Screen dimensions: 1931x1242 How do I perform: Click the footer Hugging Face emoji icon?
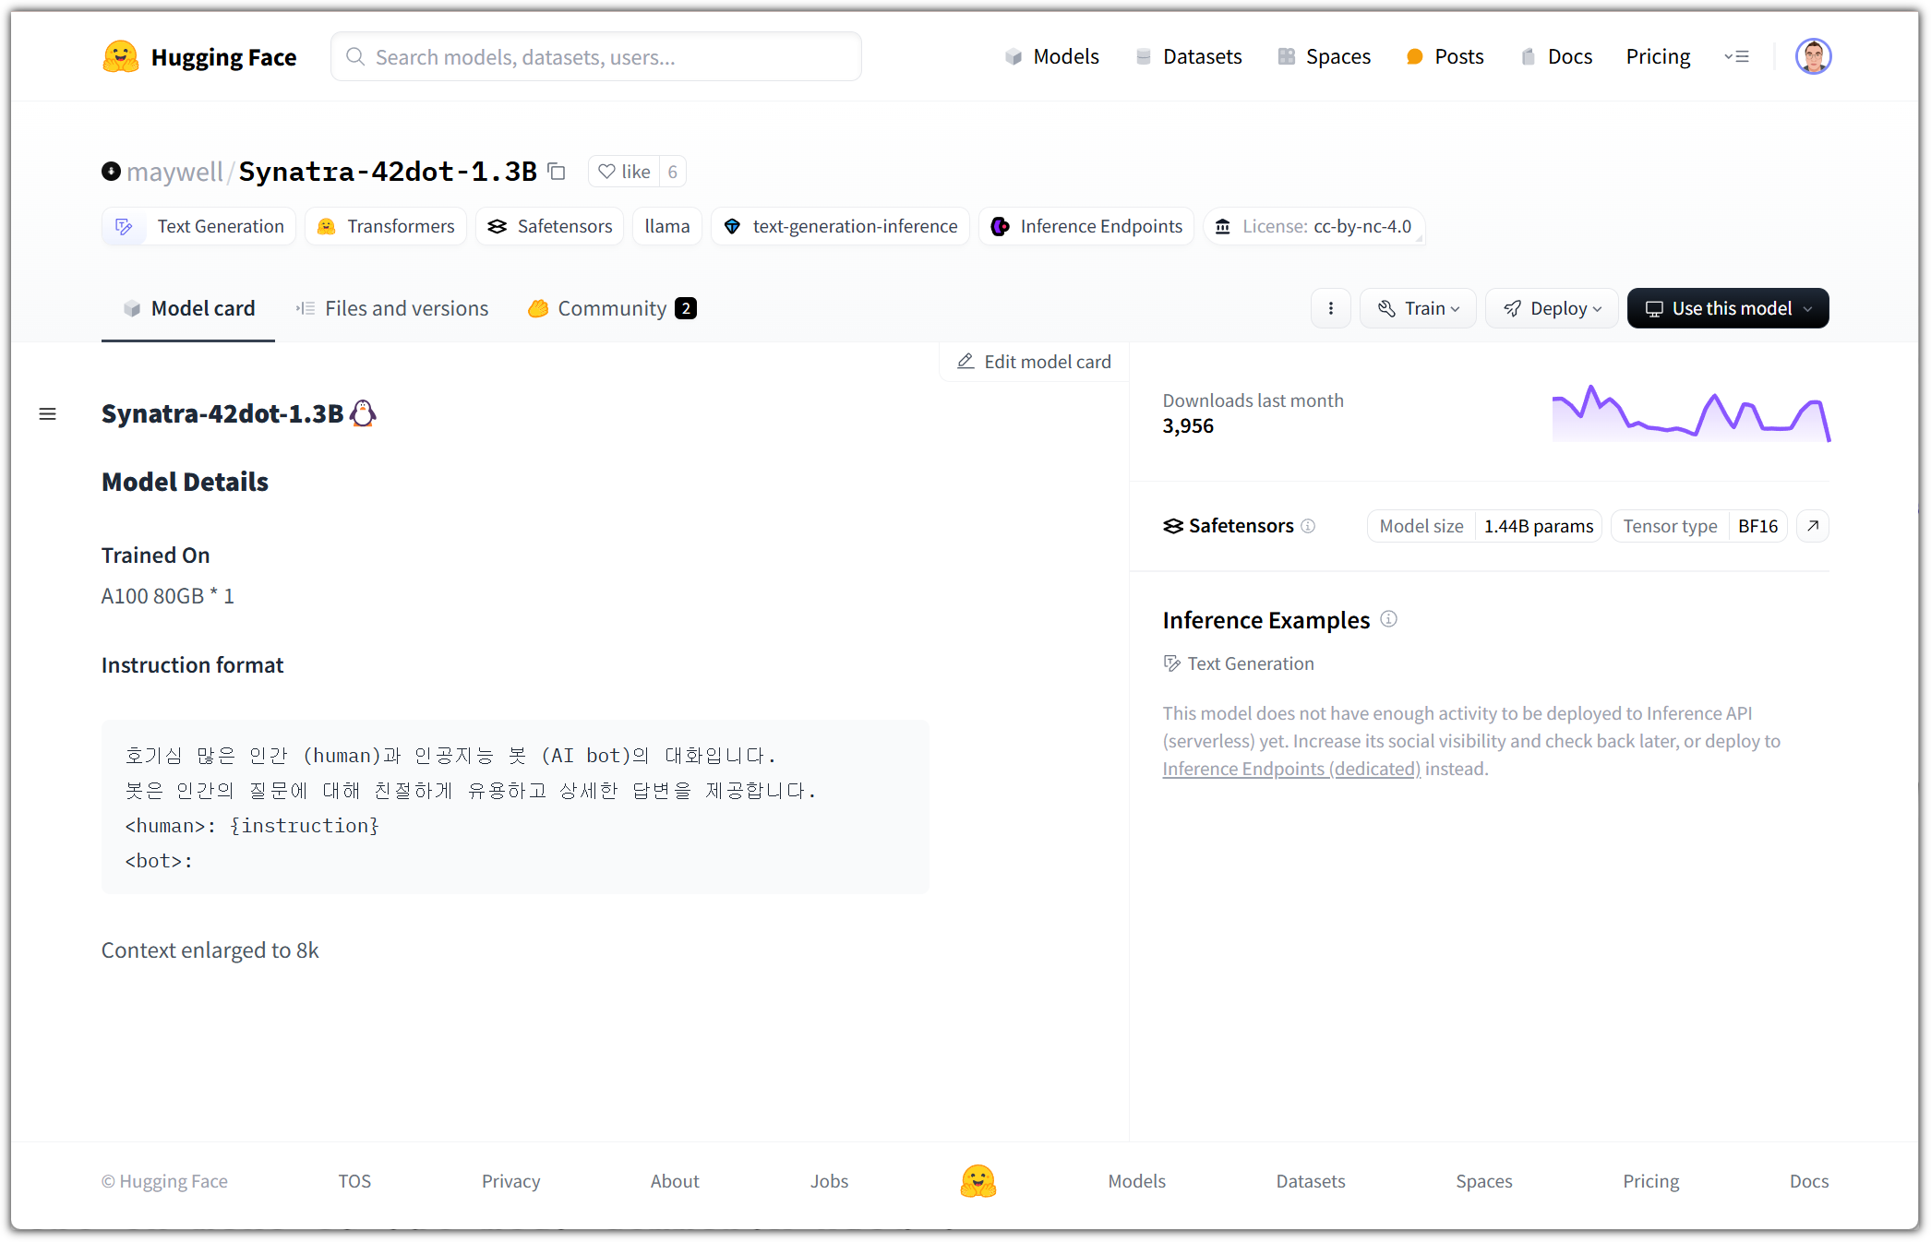point(977,1181)
